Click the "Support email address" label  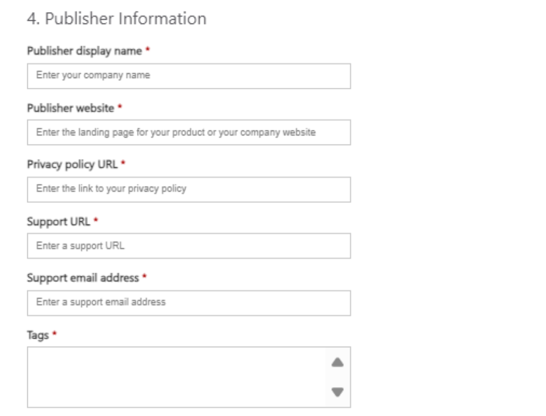click(x=83, y=278)
